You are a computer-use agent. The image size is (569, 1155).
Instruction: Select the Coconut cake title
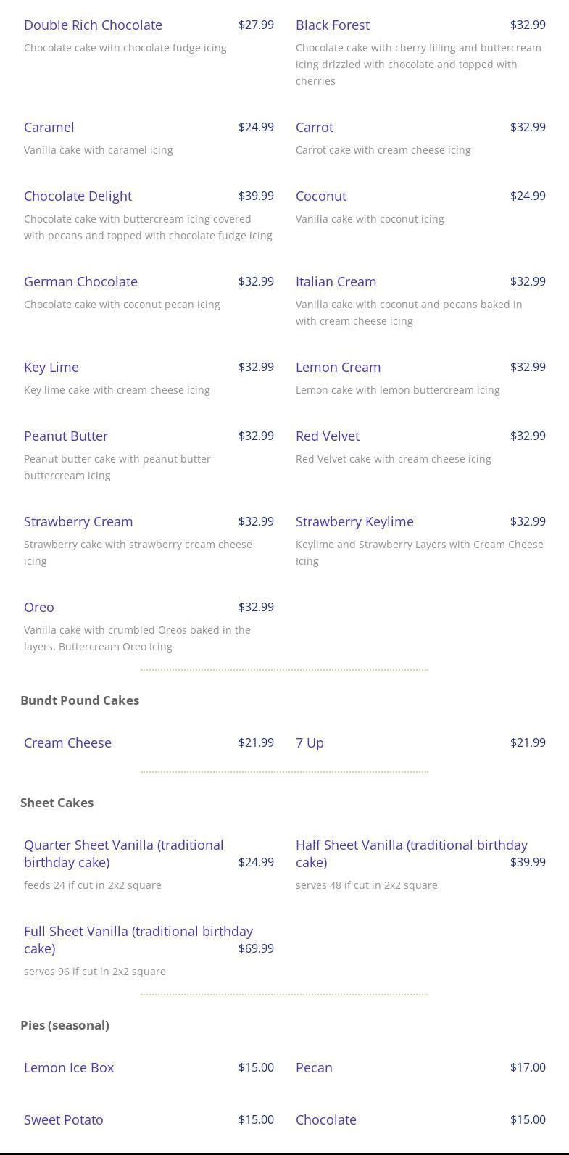(x=321, y=196)
